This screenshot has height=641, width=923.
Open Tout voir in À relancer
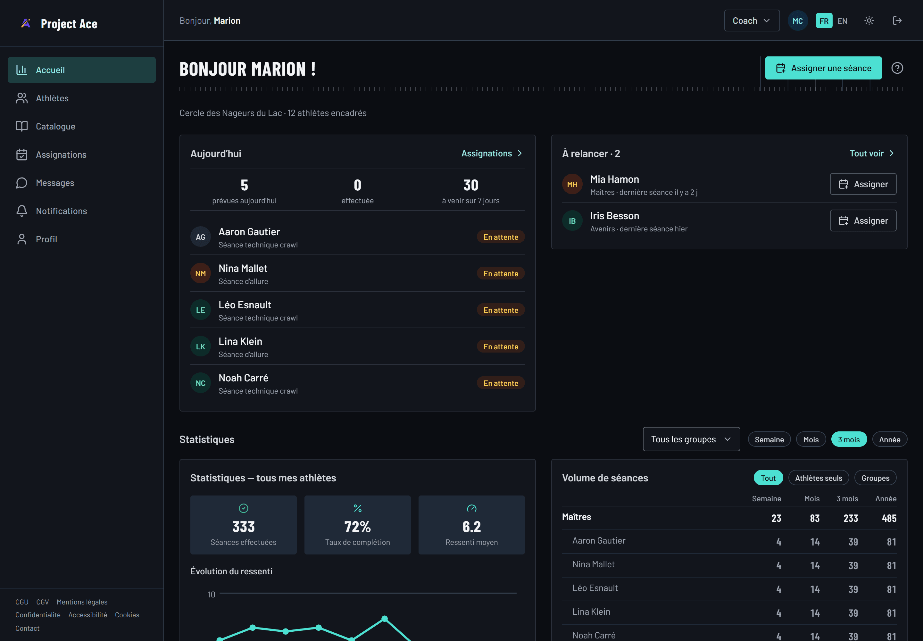[x=872, y=154]
